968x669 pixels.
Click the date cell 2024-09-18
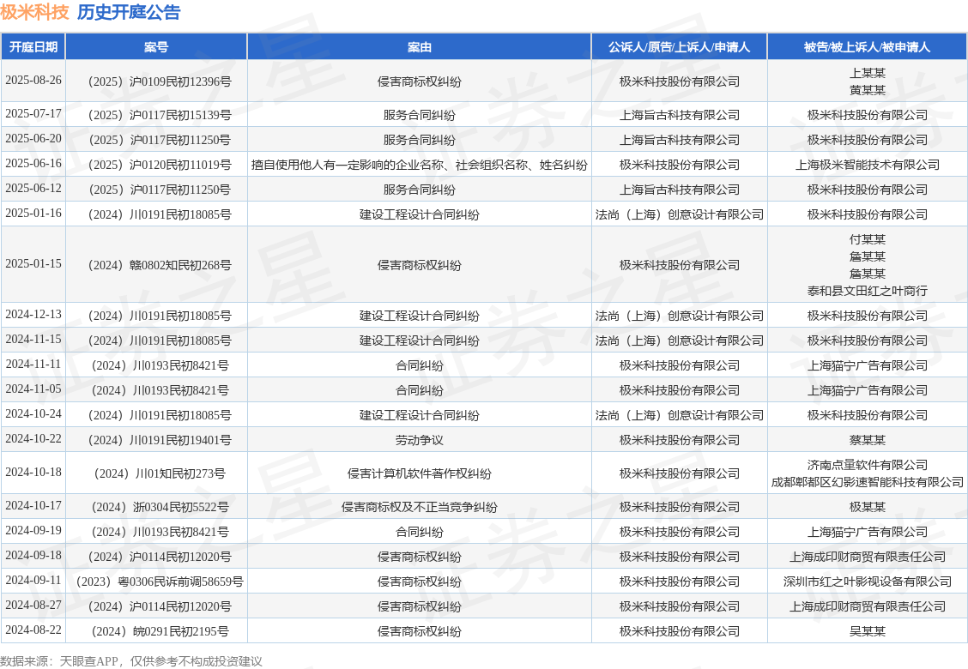point(33,556)
